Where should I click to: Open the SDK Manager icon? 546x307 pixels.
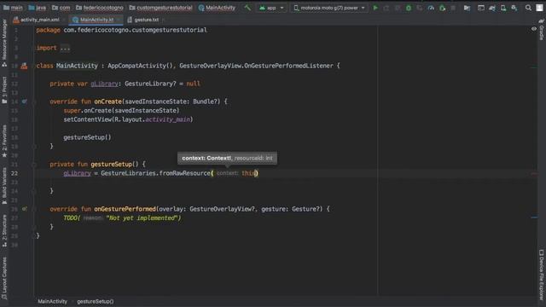514,8
